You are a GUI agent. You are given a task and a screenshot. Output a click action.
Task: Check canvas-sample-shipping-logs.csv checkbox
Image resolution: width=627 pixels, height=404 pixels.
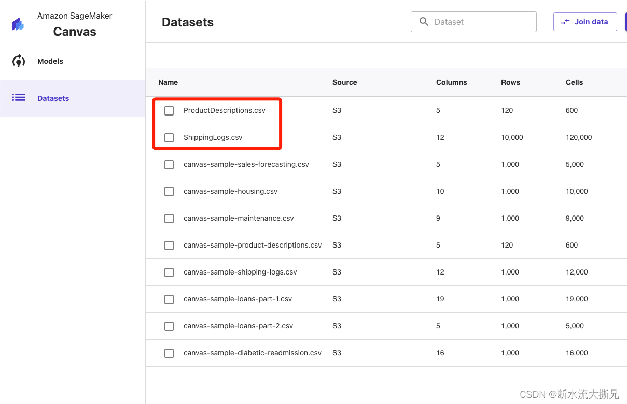tap(169, 272)
